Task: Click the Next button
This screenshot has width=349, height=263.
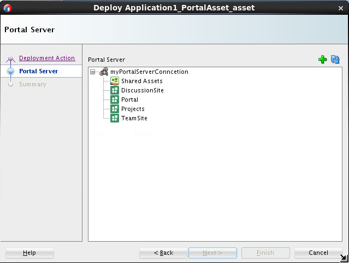Action: pyautogui.click(x=212, y=253)
